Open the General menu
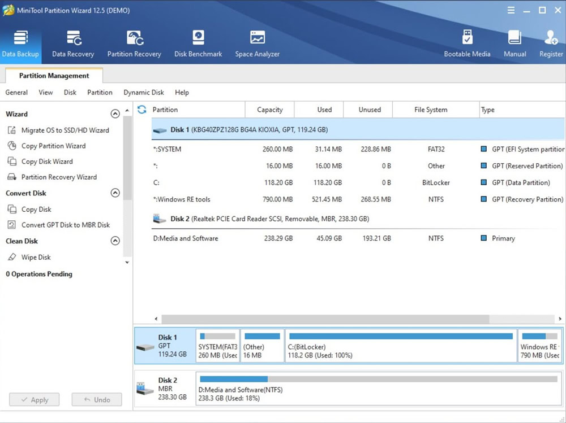This screenshot has width=566, height=423. [16, 92]
